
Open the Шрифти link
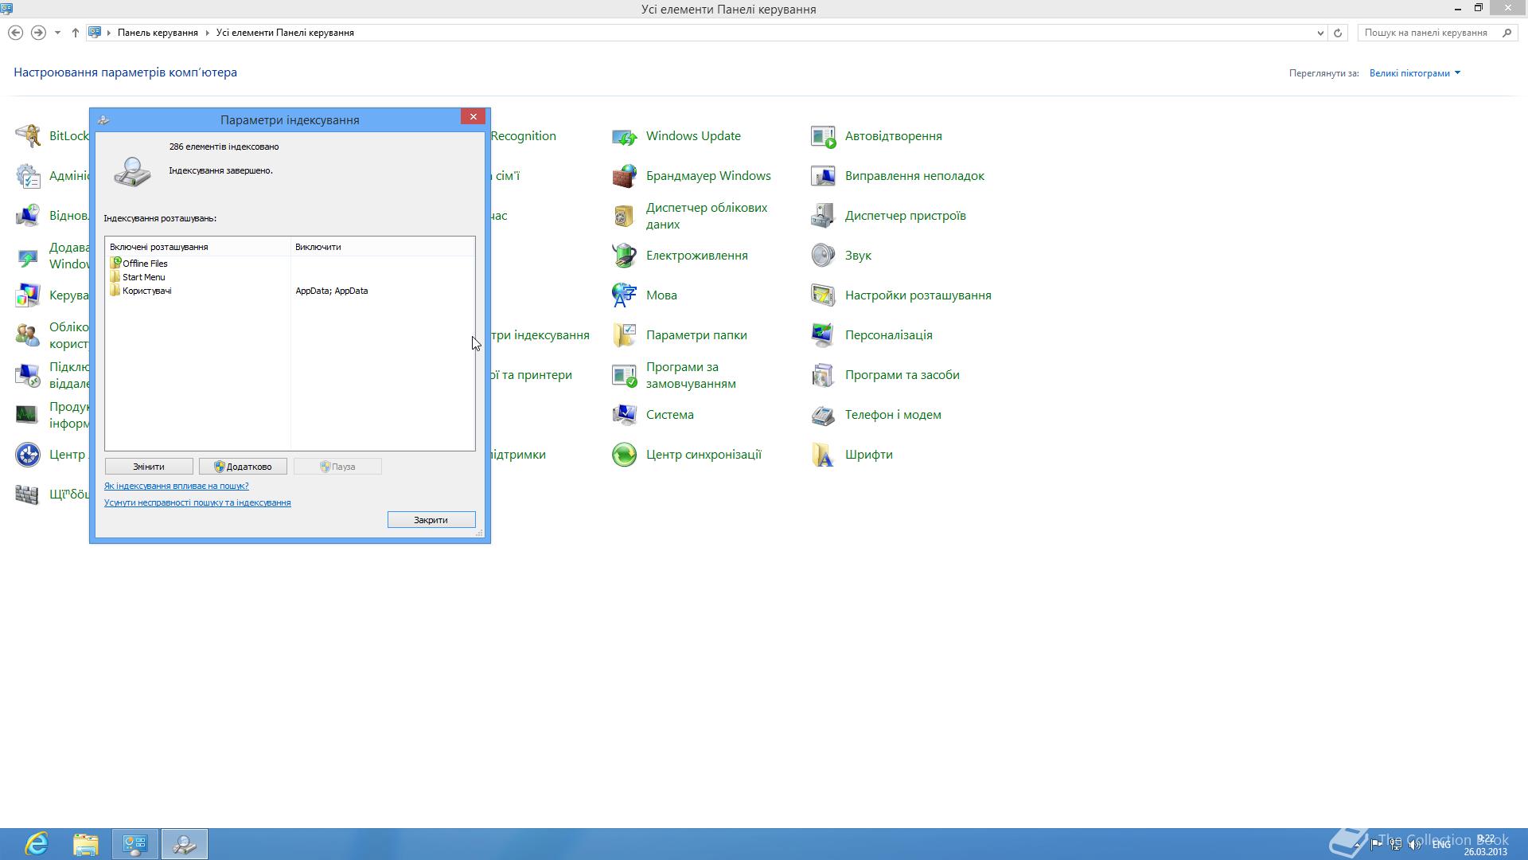(868, 455)
